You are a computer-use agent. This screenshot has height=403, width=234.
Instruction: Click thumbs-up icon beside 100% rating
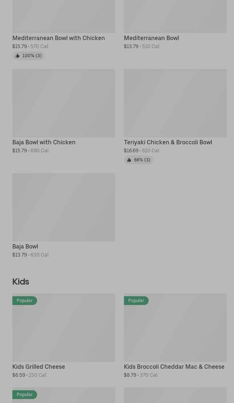tap(17, 56)
